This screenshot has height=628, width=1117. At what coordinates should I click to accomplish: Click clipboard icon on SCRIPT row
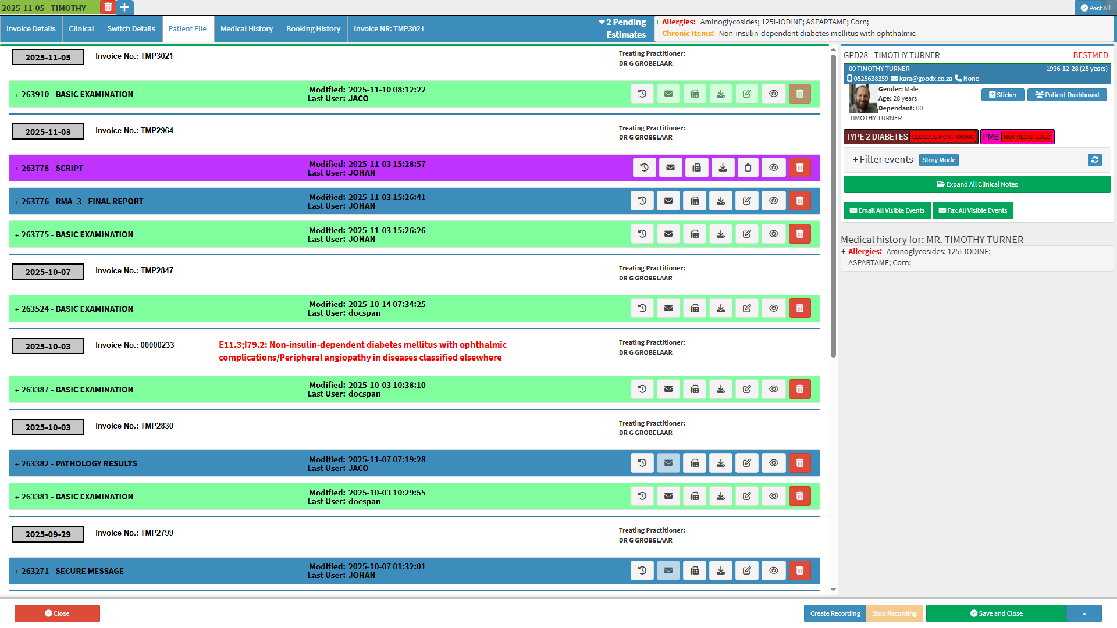[x=748, y=167]
